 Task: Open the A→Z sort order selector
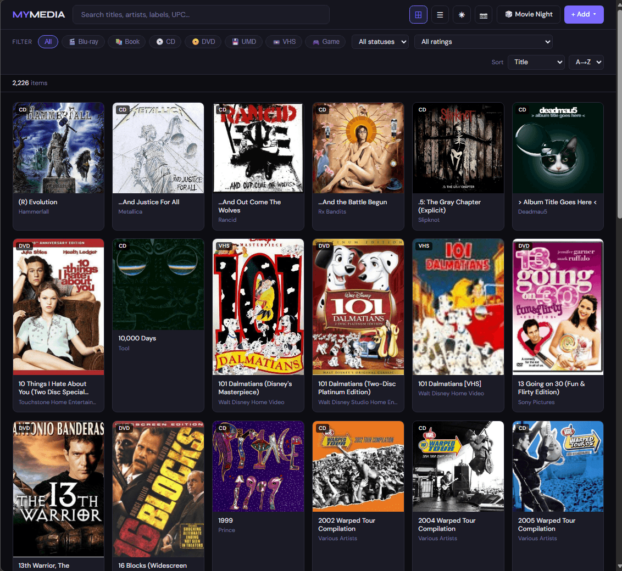[x=586, y=62]
